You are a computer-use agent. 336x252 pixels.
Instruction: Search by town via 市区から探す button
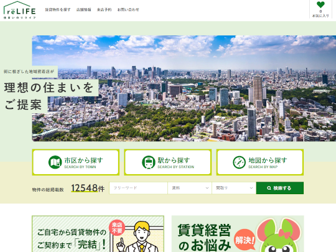coord(76,162)
